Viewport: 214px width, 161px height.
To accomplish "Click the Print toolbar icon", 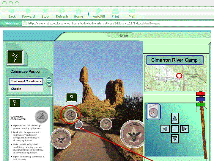I will [x=115, y=13].
